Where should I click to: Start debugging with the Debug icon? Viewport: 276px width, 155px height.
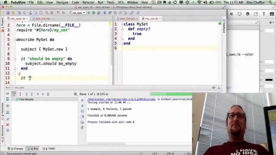click(x=94, y=13)
